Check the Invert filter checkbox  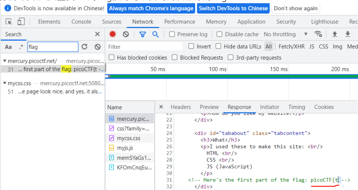(x=191, y=46)
